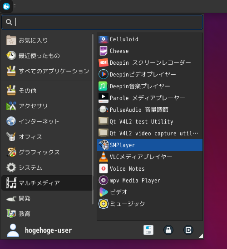This screenshot has width=227, height=249.
Task: Show すべてのアプリケーション list
Action: (x=47, y=71)
